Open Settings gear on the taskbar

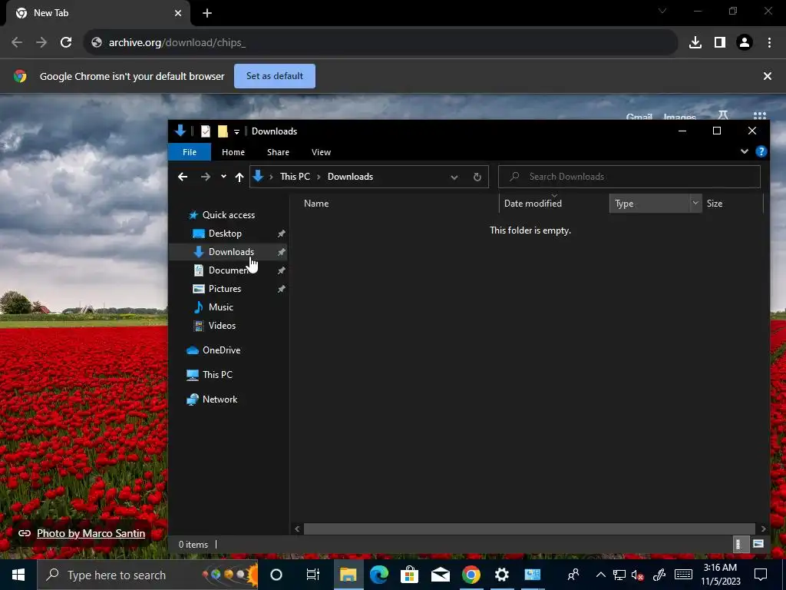pyautogui.click(x=502, y=575)
